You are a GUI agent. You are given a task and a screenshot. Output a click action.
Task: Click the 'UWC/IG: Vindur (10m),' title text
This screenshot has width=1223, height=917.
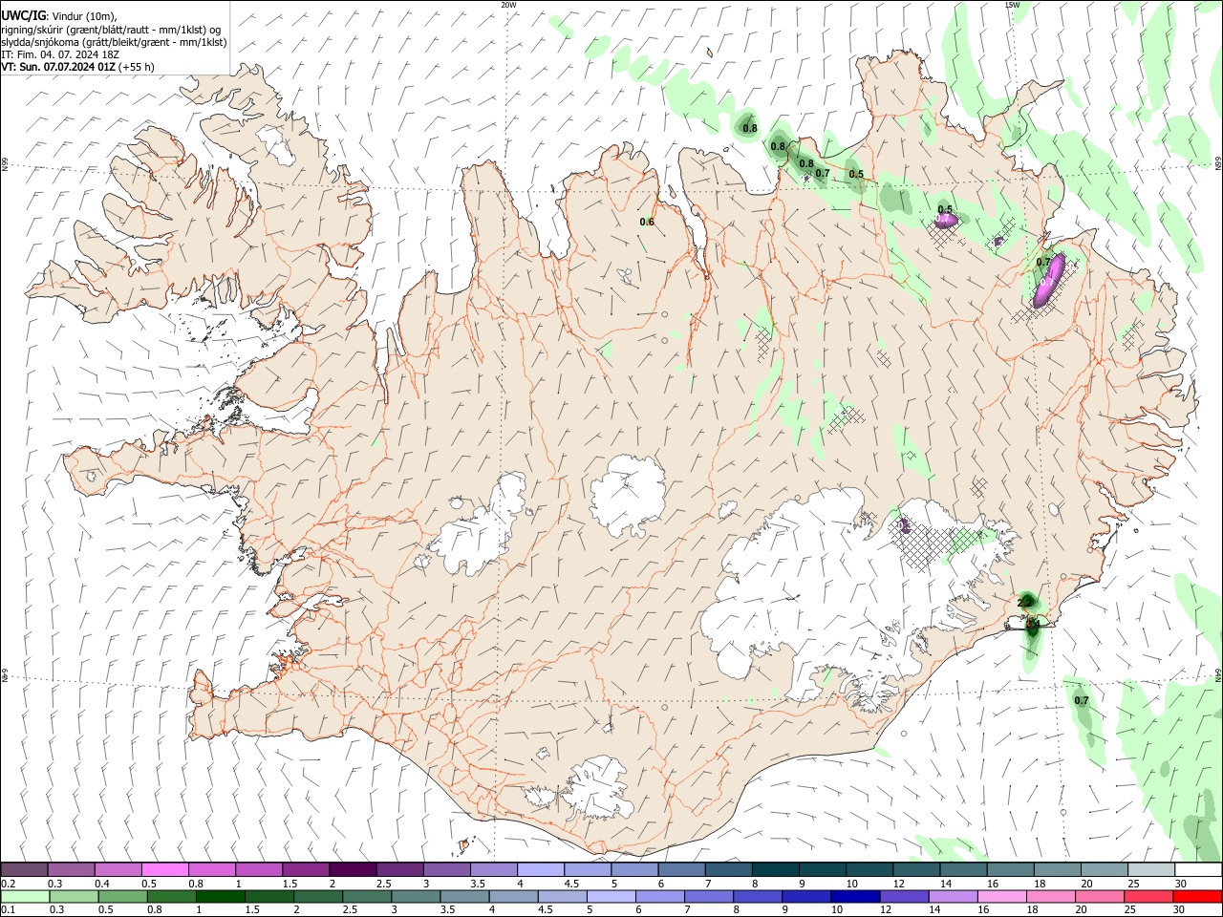[58, 16]
